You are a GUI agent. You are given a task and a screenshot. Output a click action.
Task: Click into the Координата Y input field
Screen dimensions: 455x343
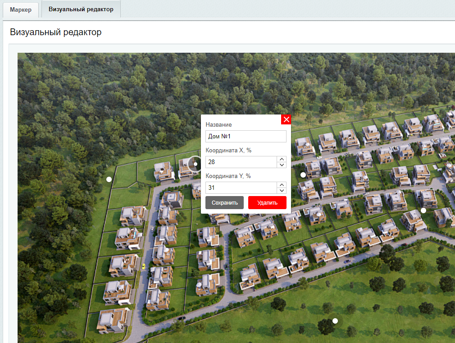pyautogui.click(x=241, y=188)
